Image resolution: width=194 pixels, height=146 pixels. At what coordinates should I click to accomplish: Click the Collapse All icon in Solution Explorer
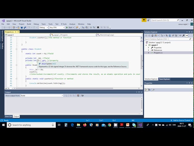(x=173, y=36)
